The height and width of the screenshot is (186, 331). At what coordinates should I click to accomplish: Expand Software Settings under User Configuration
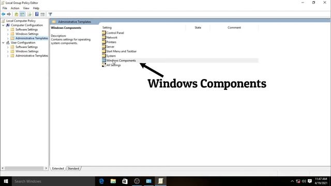click(8, 47)
